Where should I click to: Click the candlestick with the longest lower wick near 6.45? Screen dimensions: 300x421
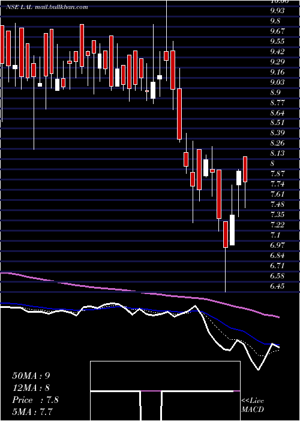coord(226,235)
